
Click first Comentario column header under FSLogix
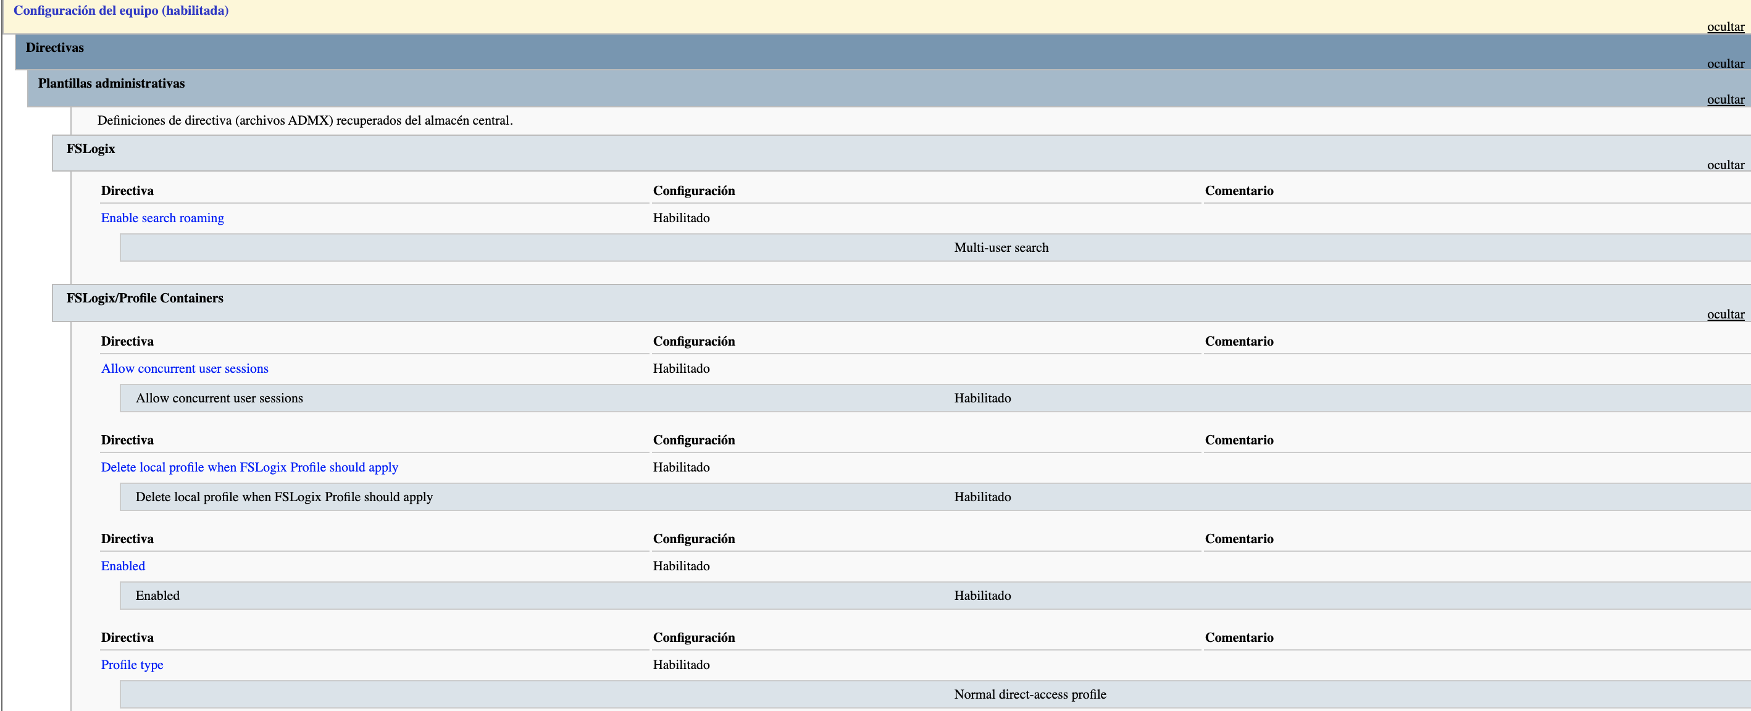click(x=1239, y=191)
